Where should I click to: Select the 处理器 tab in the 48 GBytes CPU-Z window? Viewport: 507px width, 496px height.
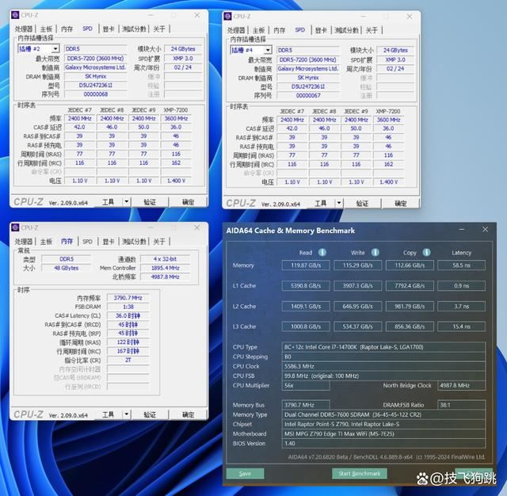pos(24,241)
